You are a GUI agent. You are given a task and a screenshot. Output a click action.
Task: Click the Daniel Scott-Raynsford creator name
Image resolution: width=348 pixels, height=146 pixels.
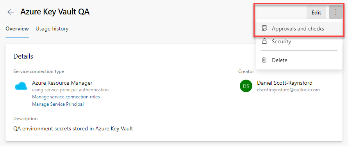click(x=285, y=83)
